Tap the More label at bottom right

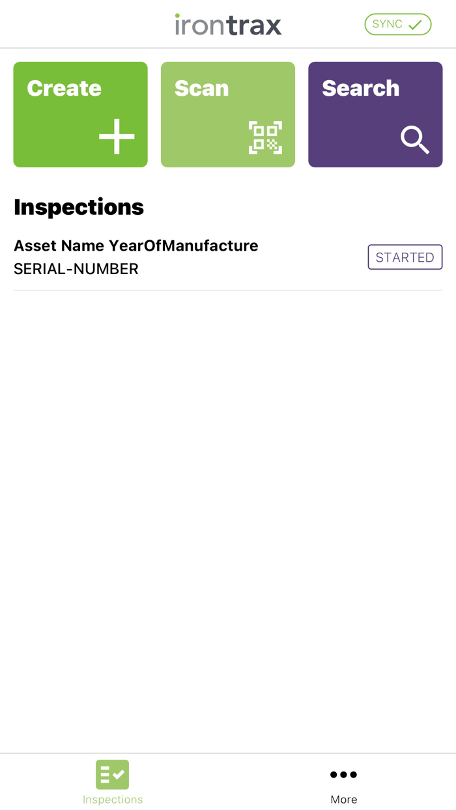343,800
